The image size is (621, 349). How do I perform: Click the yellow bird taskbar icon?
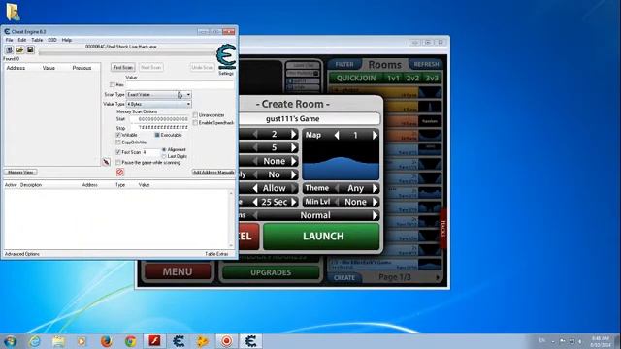click(x=203, y=341)
